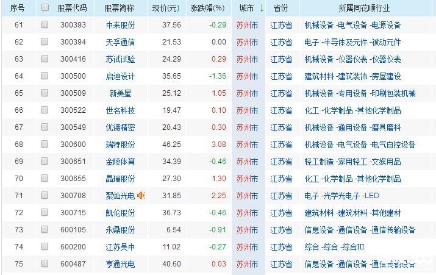The height and width of the screenshot is (275, 436).
Task: Open stock link 亨通光电
Action: point(120,264)
